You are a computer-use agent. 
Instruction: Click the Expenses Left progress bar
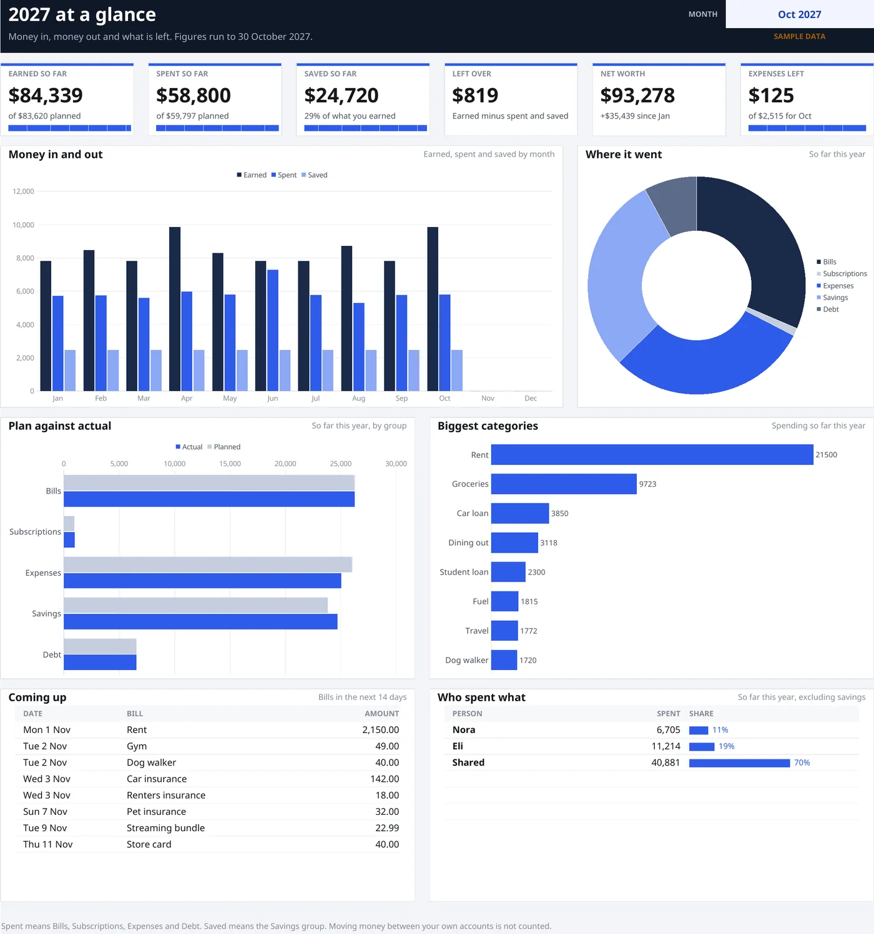click(807, 128)
